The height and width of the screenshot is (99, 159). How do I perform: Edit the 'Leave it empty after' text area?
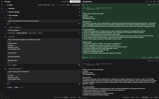click(x=44, y=76)
